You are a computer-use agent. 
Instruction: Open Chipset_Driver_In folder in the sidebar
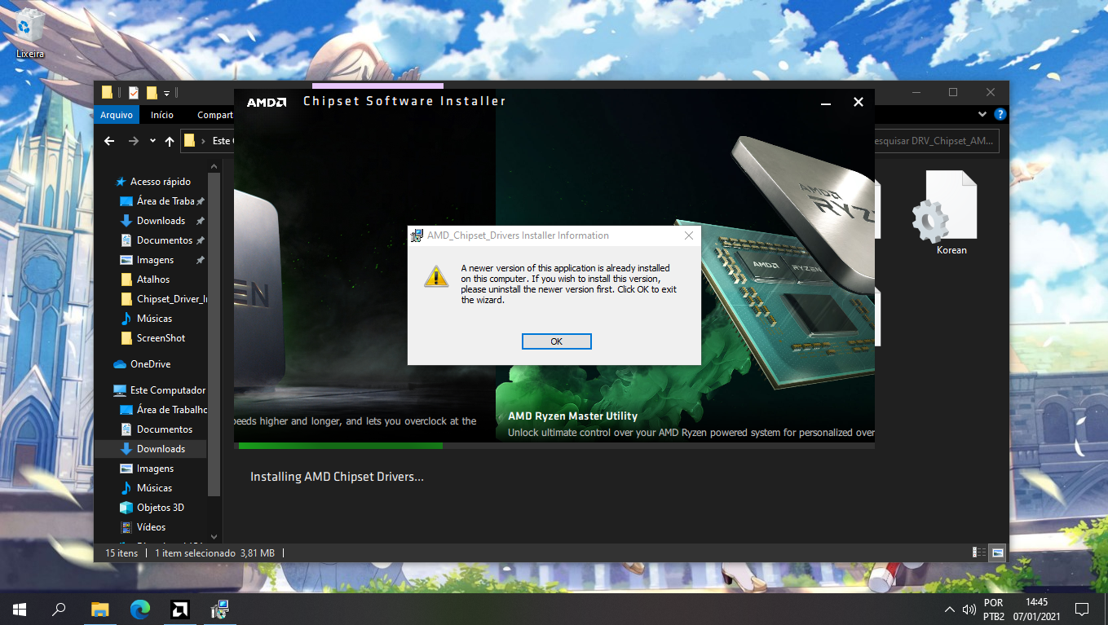(163, 299)
